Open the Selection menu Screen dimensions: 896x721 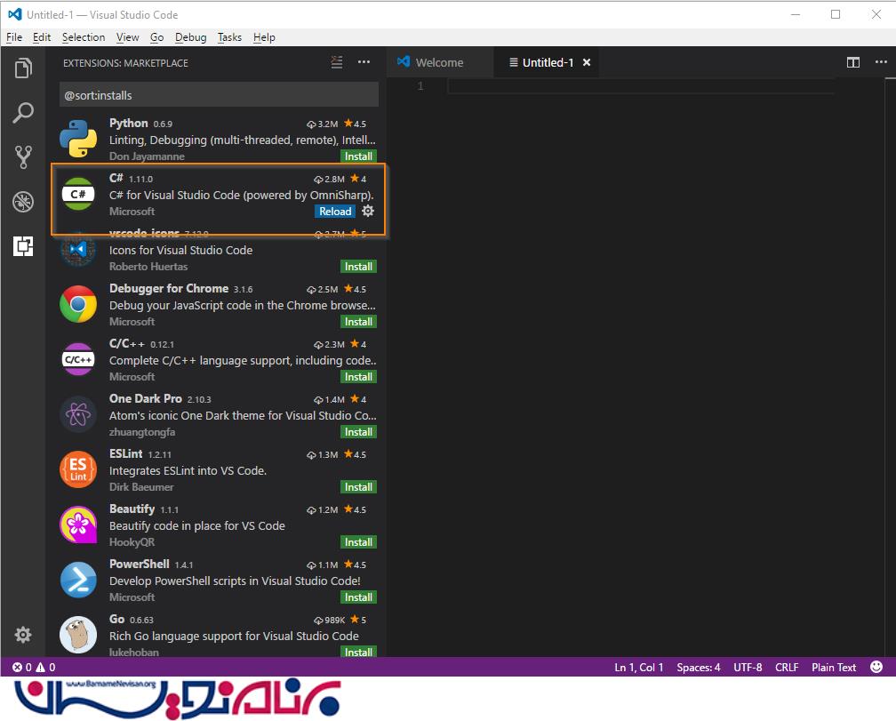point(84,37)
